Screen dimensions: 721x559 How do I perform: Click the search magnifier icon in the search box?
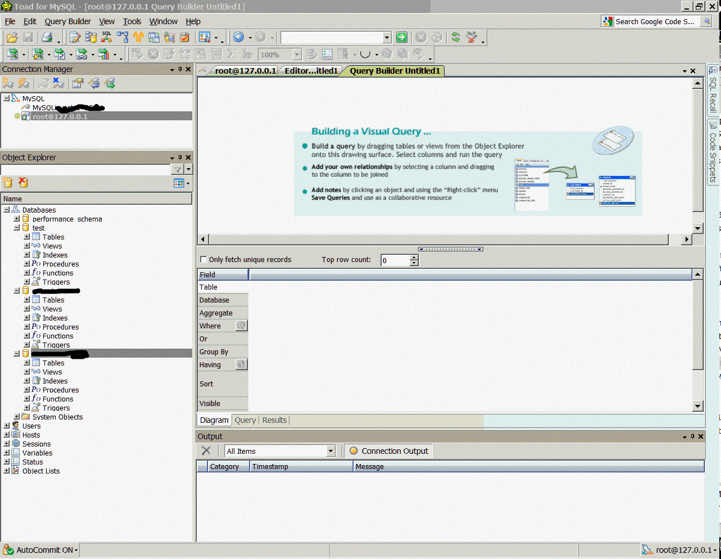pyautogui.click(x=708, y=21)
